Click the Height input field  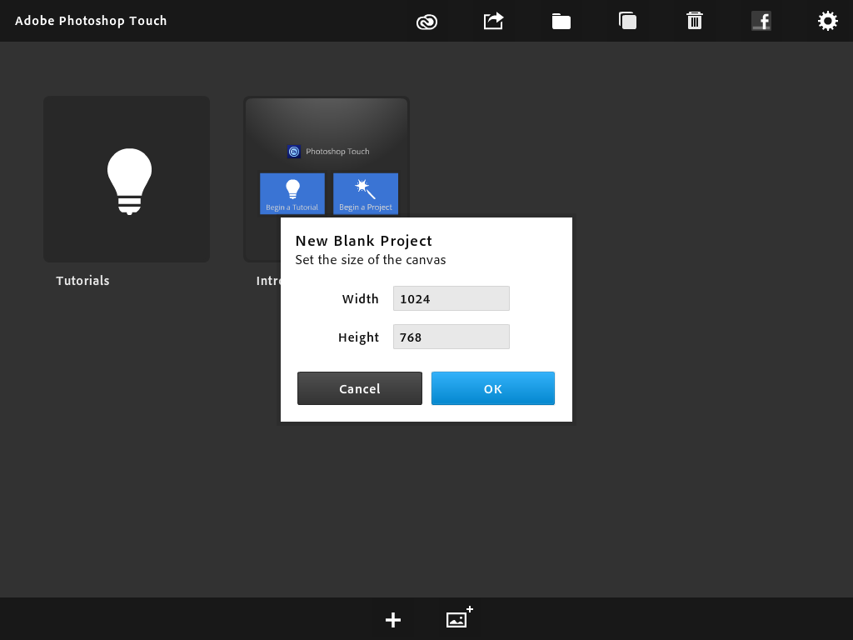pos(451,337)
